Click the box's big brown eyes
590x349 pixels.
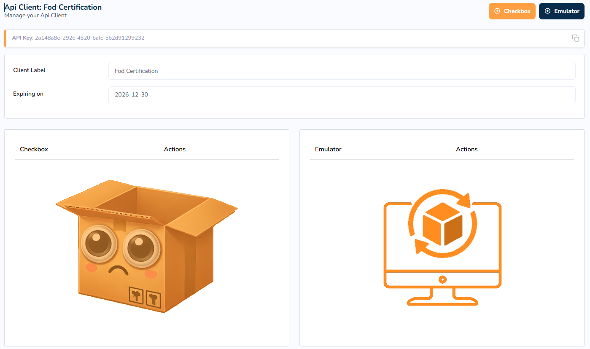tap(120, 246)
